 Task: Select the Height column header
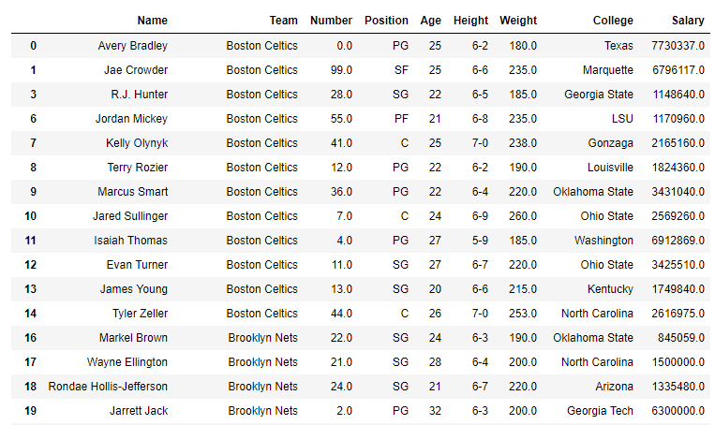[470, 21]
